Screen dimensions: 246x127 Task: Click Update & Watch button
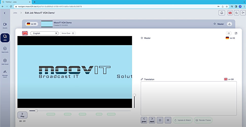183,120
